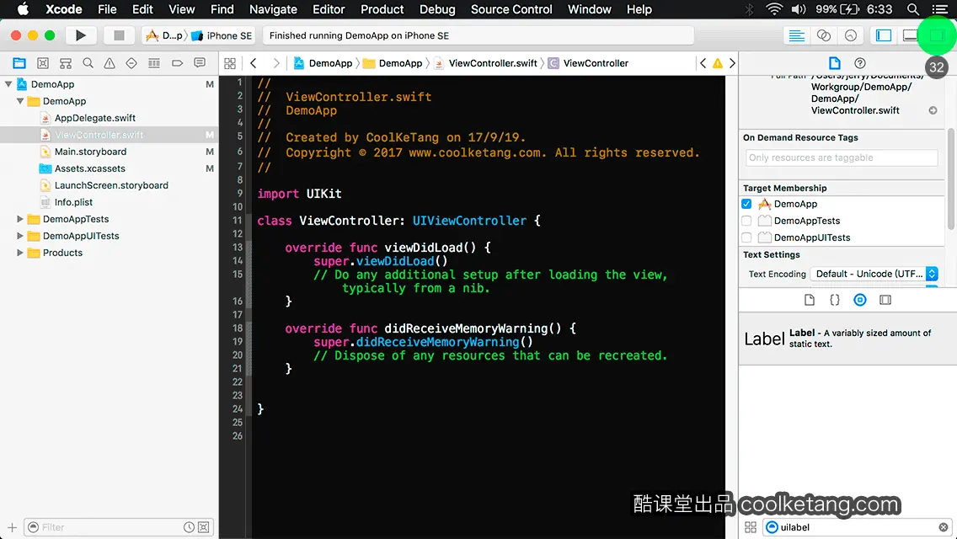Show the Media library
Screen dimensions: 957x539
point(885,300)
